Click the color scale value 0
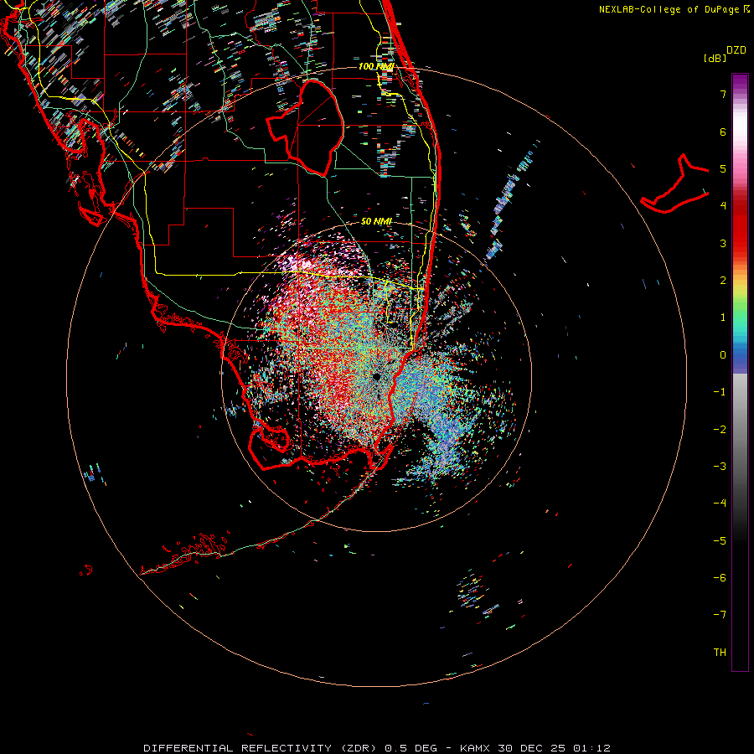 tap(723, 355)
